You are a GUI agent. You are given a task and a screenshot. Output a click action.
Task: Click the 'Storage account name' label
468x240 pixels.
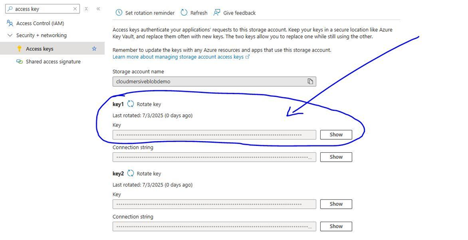(138, 72)
